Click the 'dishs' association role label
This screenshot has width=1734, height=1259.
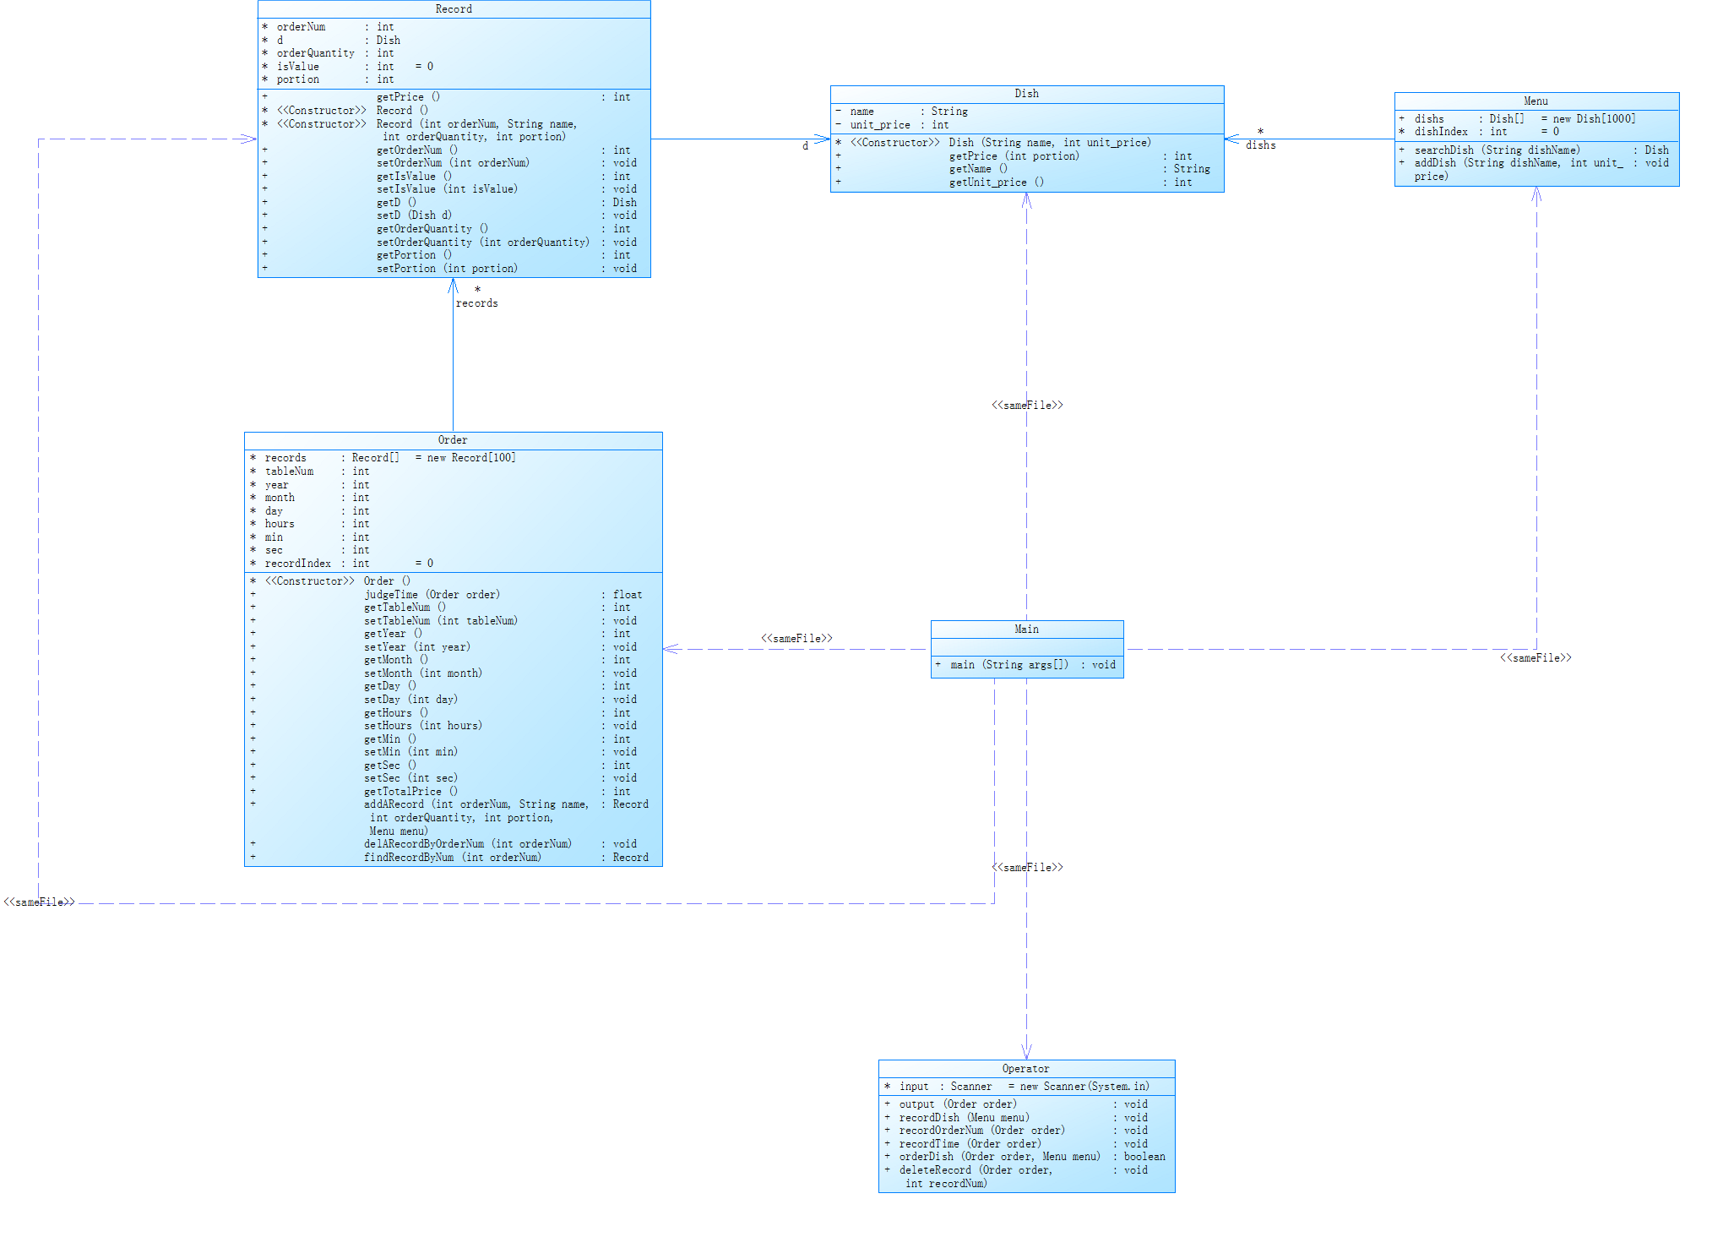click(1260, 145)
